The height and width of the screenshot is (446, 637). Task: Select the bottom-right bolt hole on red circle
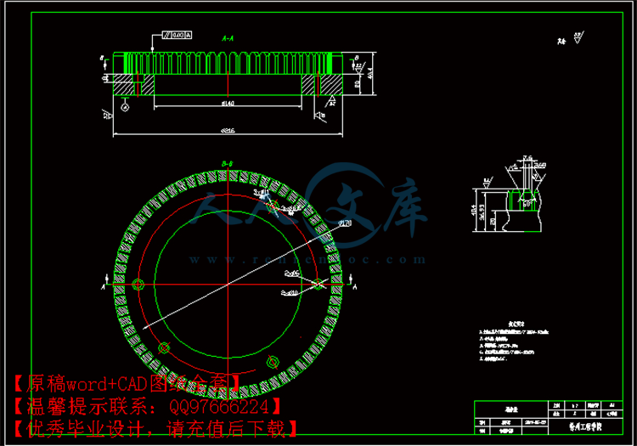click(x=272, y=362)
